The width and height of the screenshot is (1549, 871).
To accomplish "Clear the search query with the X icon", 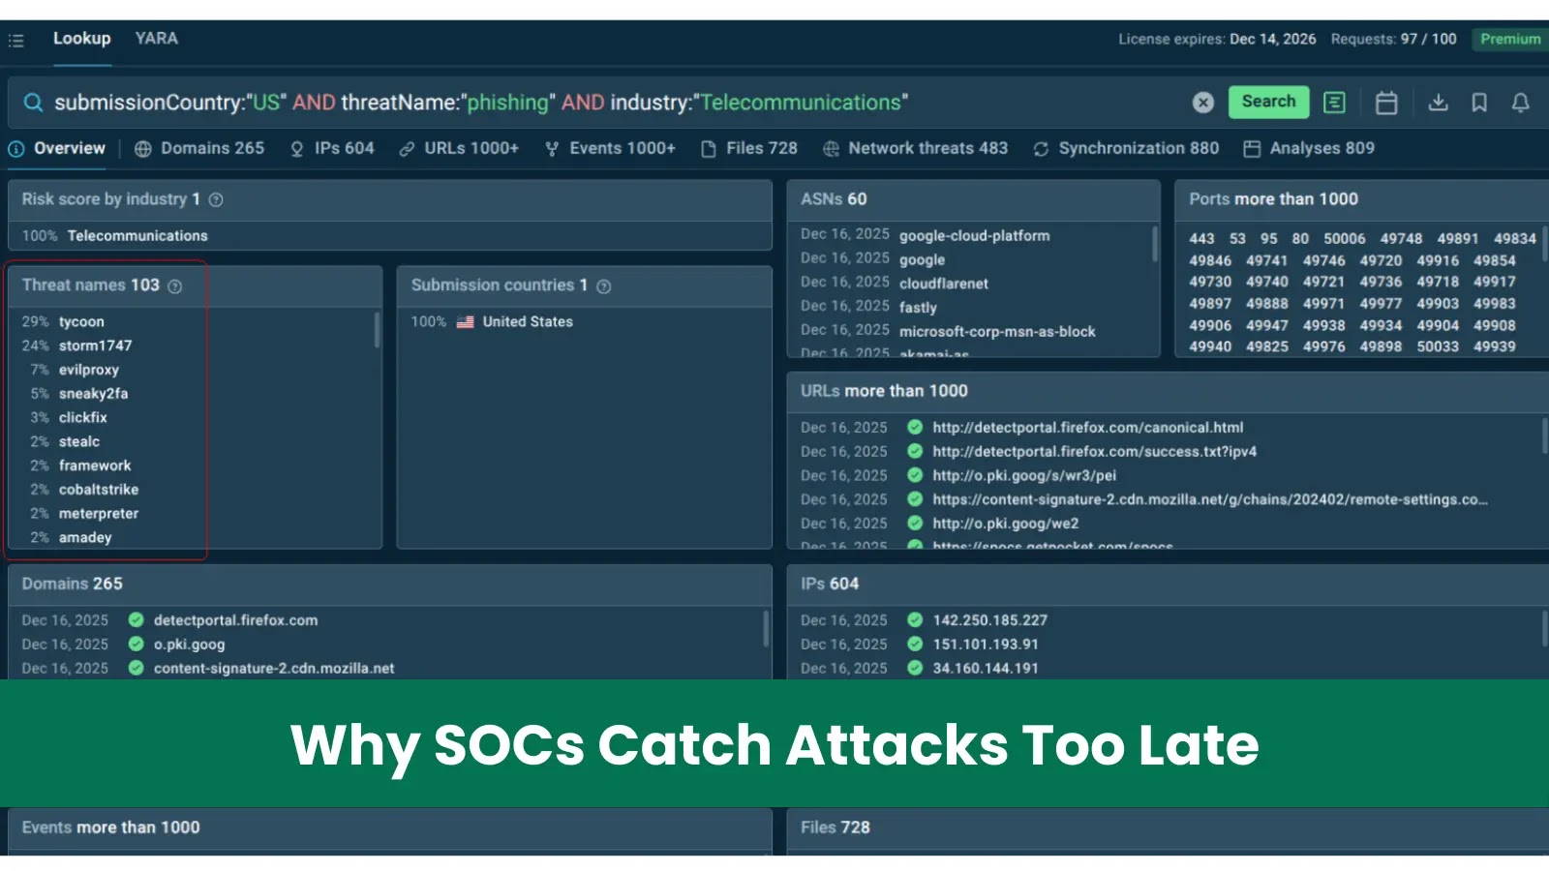I will tap(1202, 102).
